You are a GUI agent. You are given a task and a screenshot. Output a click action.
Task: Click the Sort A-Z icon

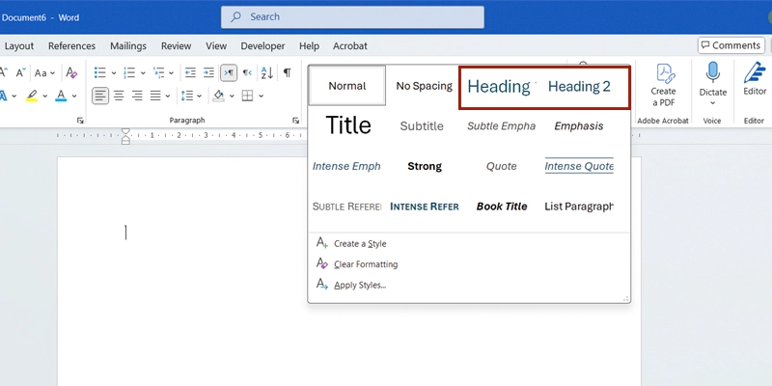pyautogui.click(x=266, y=72)
